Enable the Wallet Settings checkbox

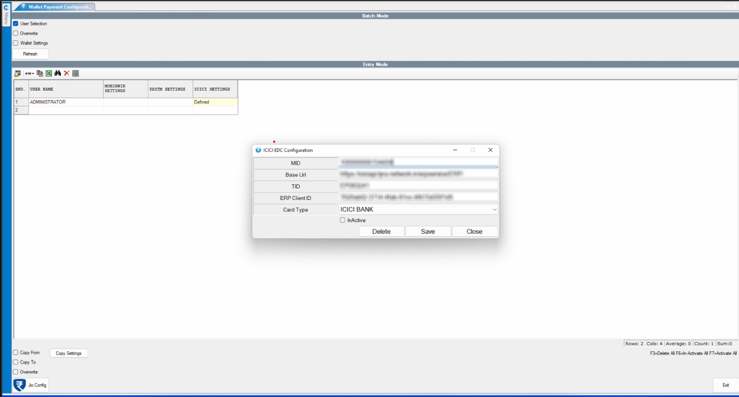click(x=16, y=43)
